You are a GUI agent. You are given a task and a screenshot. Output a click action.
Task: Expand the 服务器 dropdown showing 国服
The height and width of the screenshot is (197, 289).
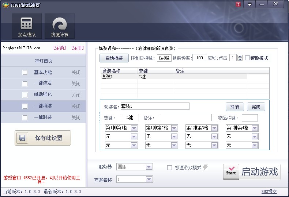[x=149, y=167]
